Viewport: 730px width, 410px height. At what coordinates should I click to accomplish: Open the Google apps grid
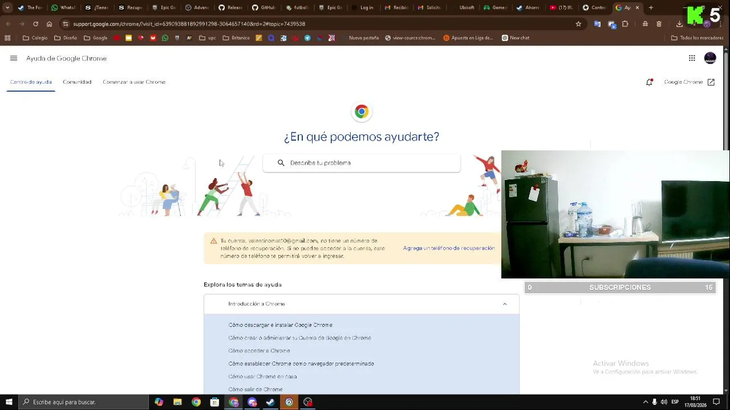(x=692, y=58)
